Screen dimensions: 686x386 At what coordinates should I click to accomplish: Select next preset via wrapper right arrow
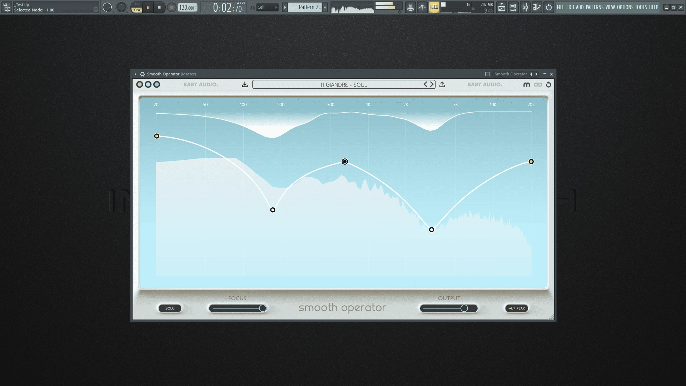pos(537,74)
